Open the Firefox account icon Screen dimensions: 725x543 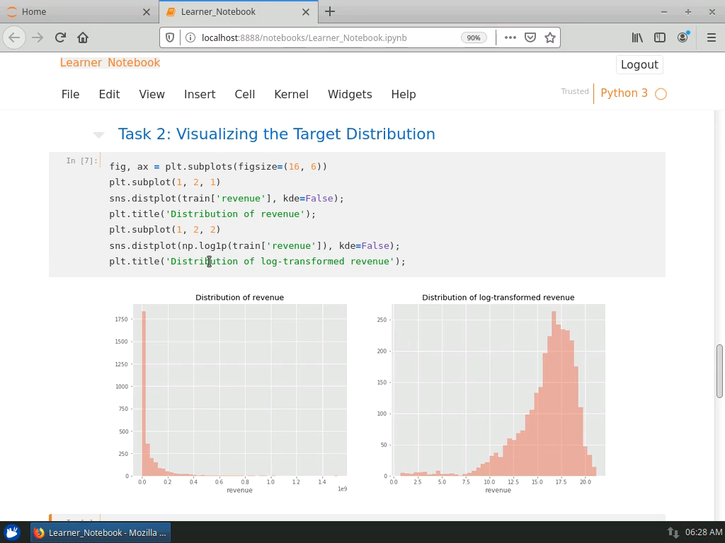click(x=683, y=38)
